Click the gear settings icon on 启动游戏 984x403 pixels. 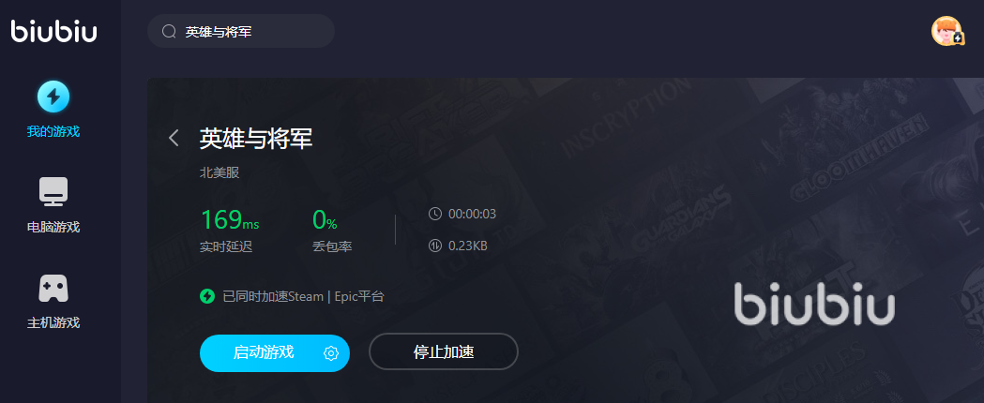click(331, 353)
